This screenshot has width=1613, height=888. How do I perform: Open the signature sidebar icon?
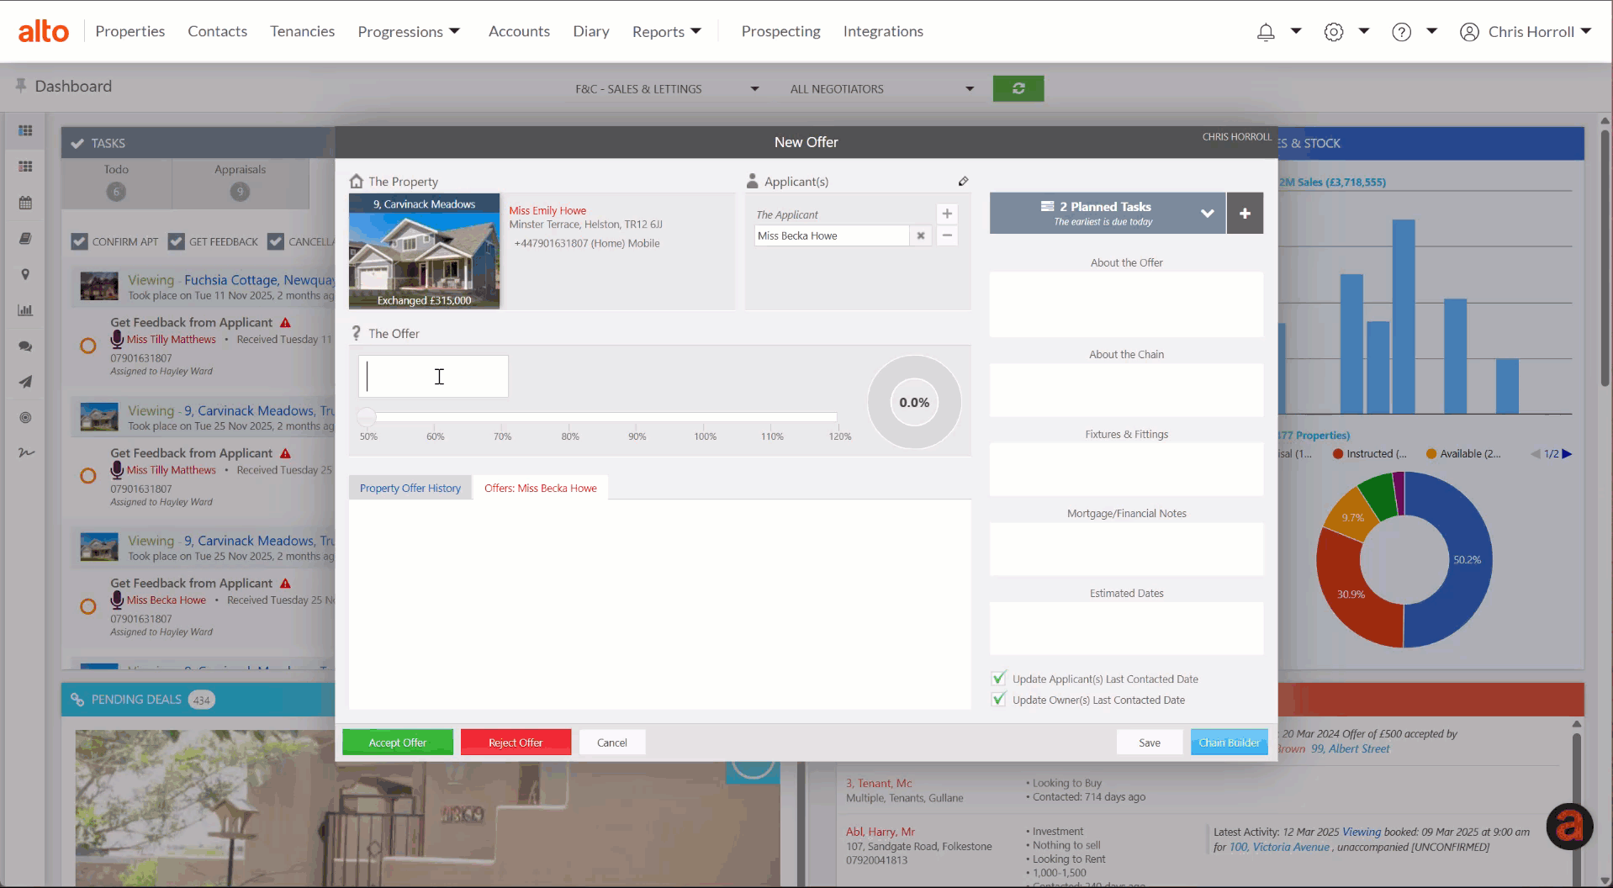coord(25,452)
